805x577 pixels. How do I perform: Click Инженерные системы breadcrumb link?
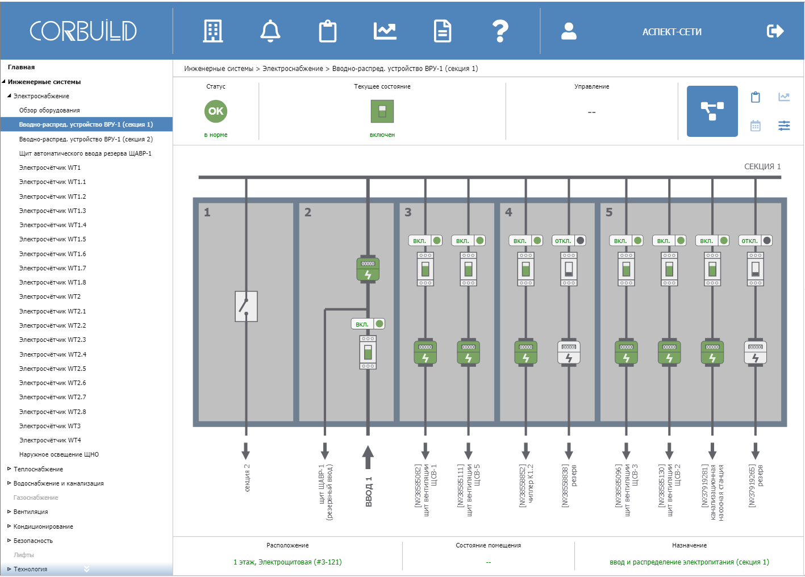219,69
